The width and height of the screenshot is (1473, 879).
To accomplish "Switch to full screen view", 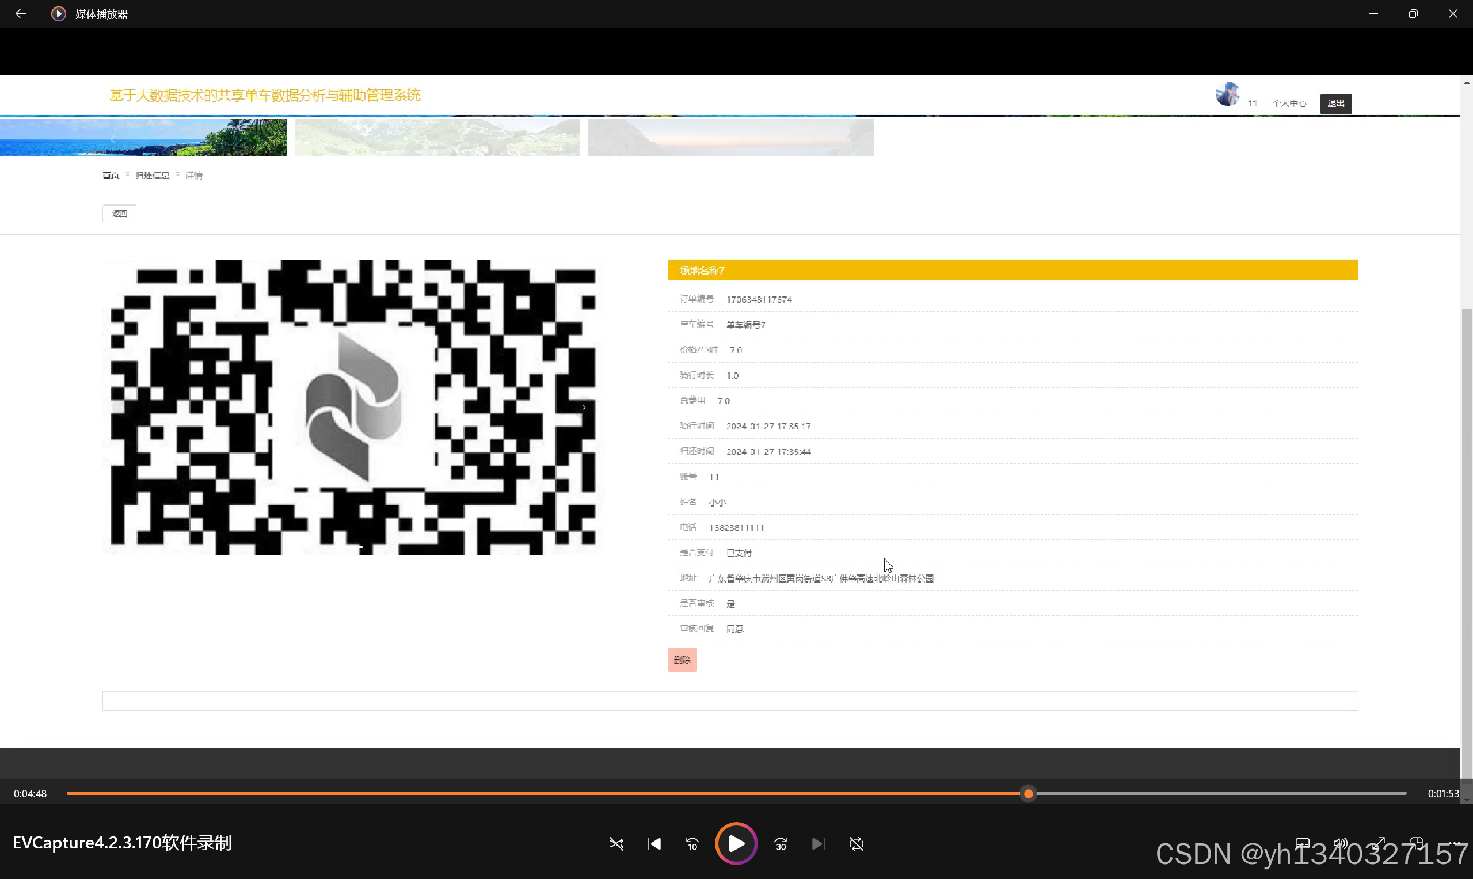I will click(x=1378, y=843).
